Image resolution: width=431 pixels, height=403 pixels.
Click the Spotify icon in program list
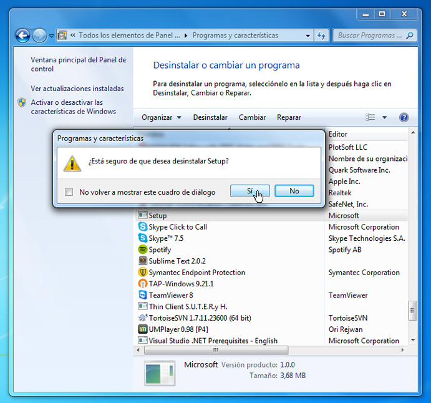(143, 250)
